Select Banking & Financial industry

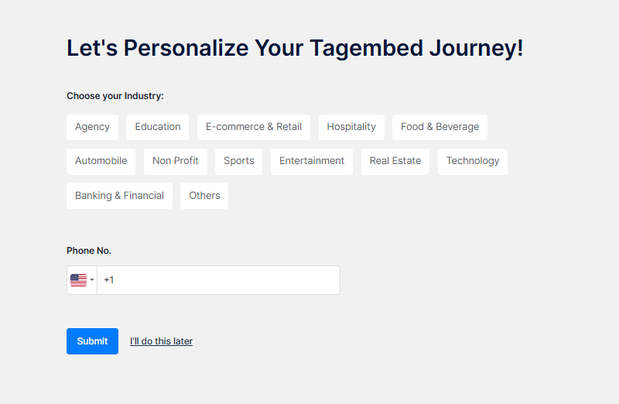click(x=119, y=196)
